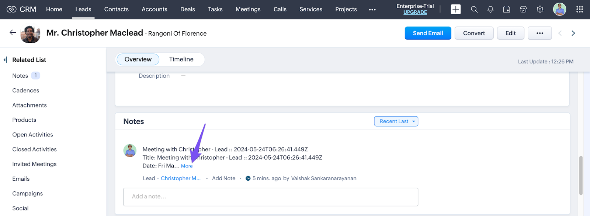Viewport: 590px width, 216px height.
Task: Click the page vertical scrollbar
Action: [581, 175]
